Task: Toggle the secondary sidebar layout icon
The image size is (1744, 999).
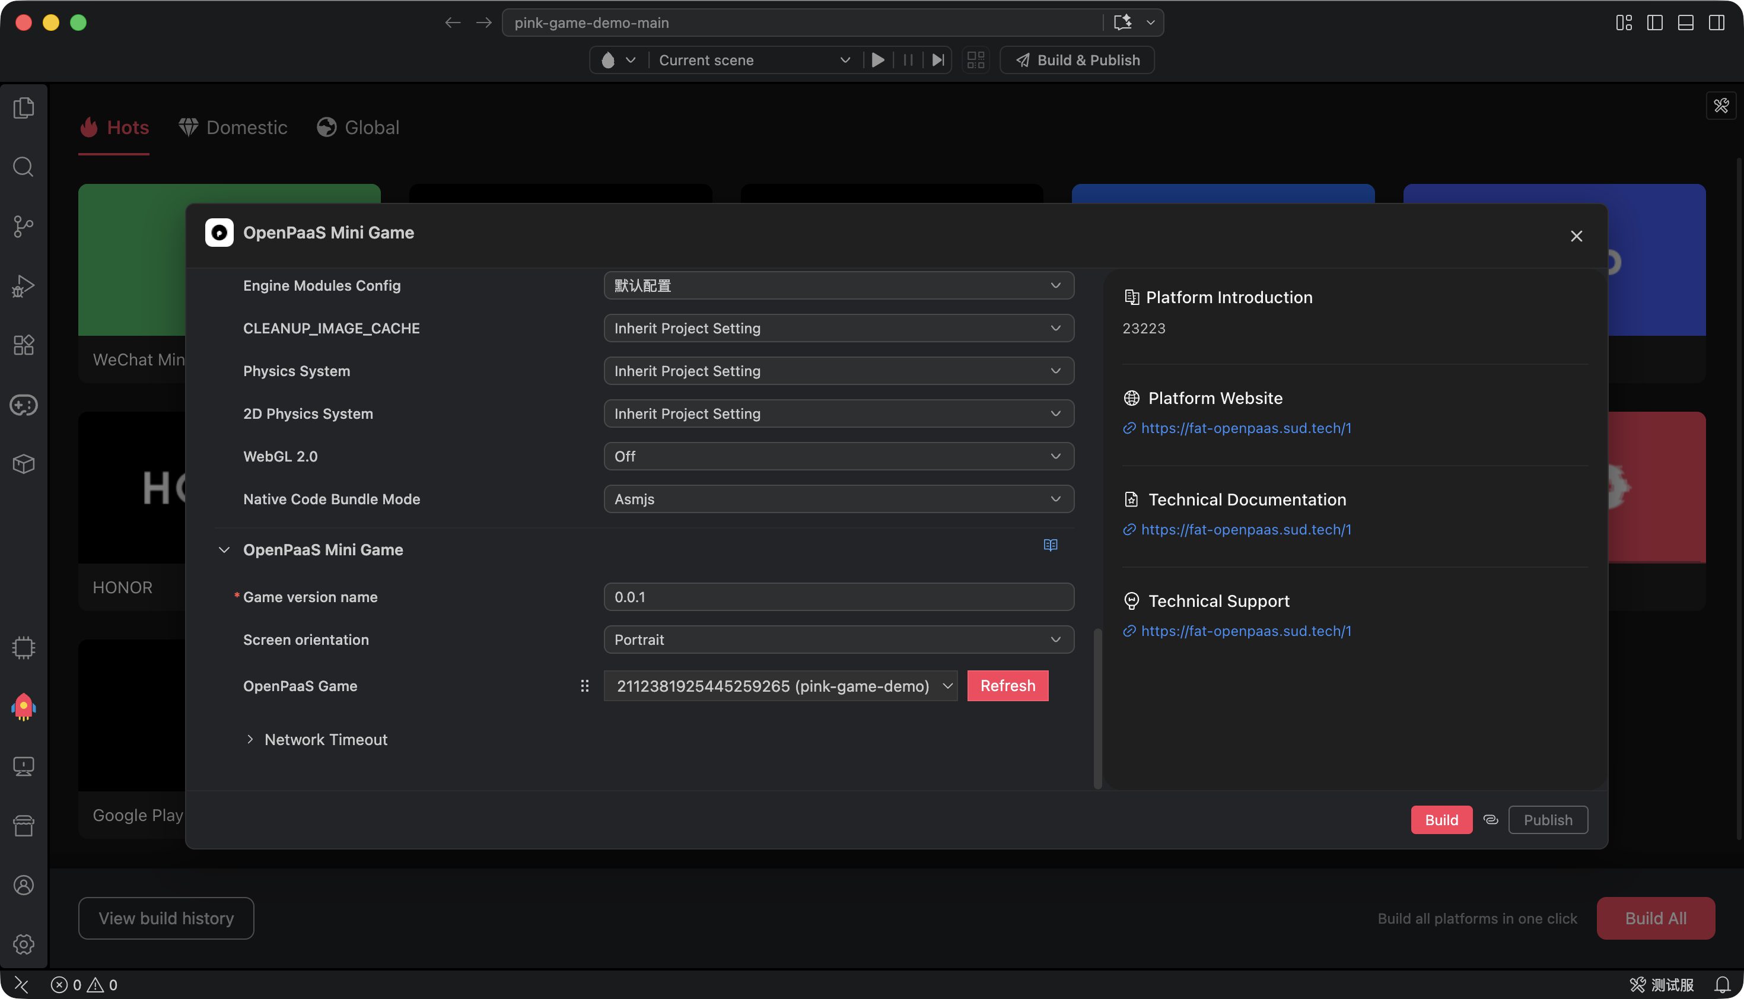Action: click(x=1717, y=23)
